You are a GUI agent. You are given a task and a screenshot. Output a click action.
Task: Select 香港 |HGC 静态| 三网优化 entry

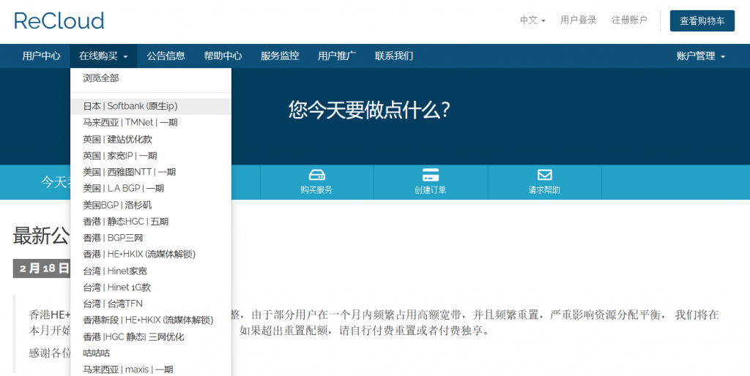151,336
